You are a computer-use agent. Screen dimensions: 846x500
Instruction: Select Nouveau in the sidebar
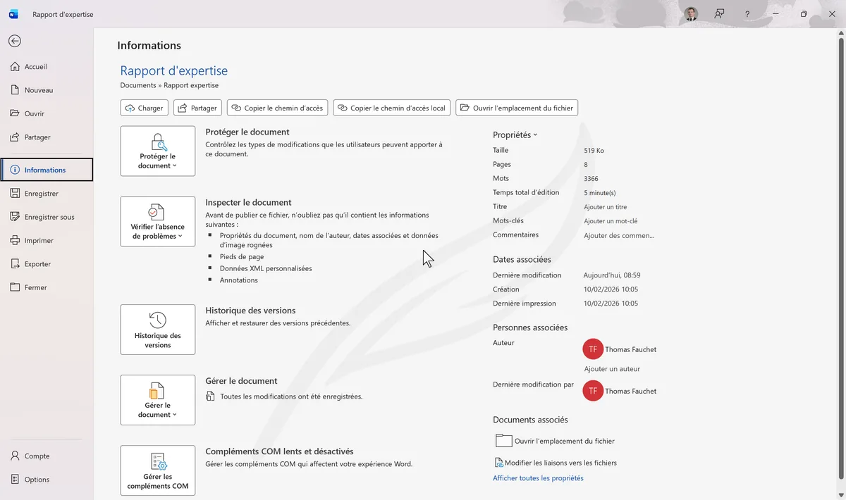tap(39, 90)
